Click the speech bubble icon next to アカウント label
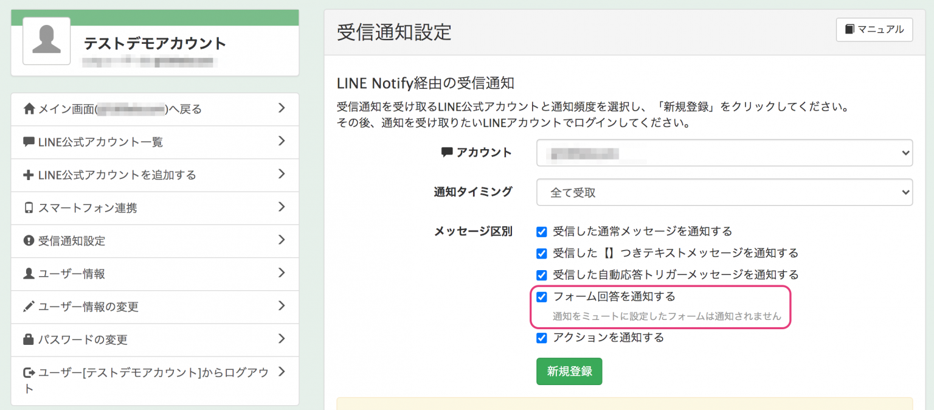934x410 pixels. 447,152
